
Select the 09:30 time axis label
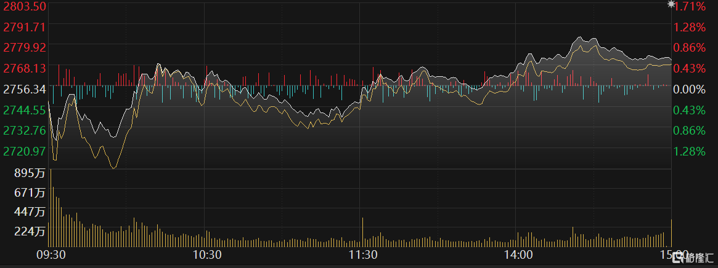(x=51, y=254)
